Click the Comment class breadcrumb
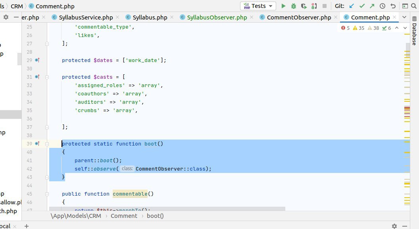Viewport: 419px width, 229px height. coord(124,216)
